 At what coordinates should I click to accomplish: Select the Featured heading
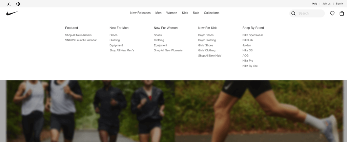click(72, 28)
